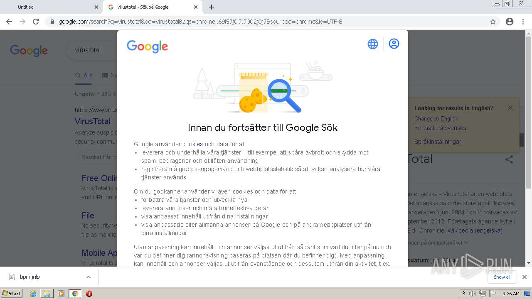Open VirusTotal search result title
The image size is (532, 299).
tap(93, 121)
